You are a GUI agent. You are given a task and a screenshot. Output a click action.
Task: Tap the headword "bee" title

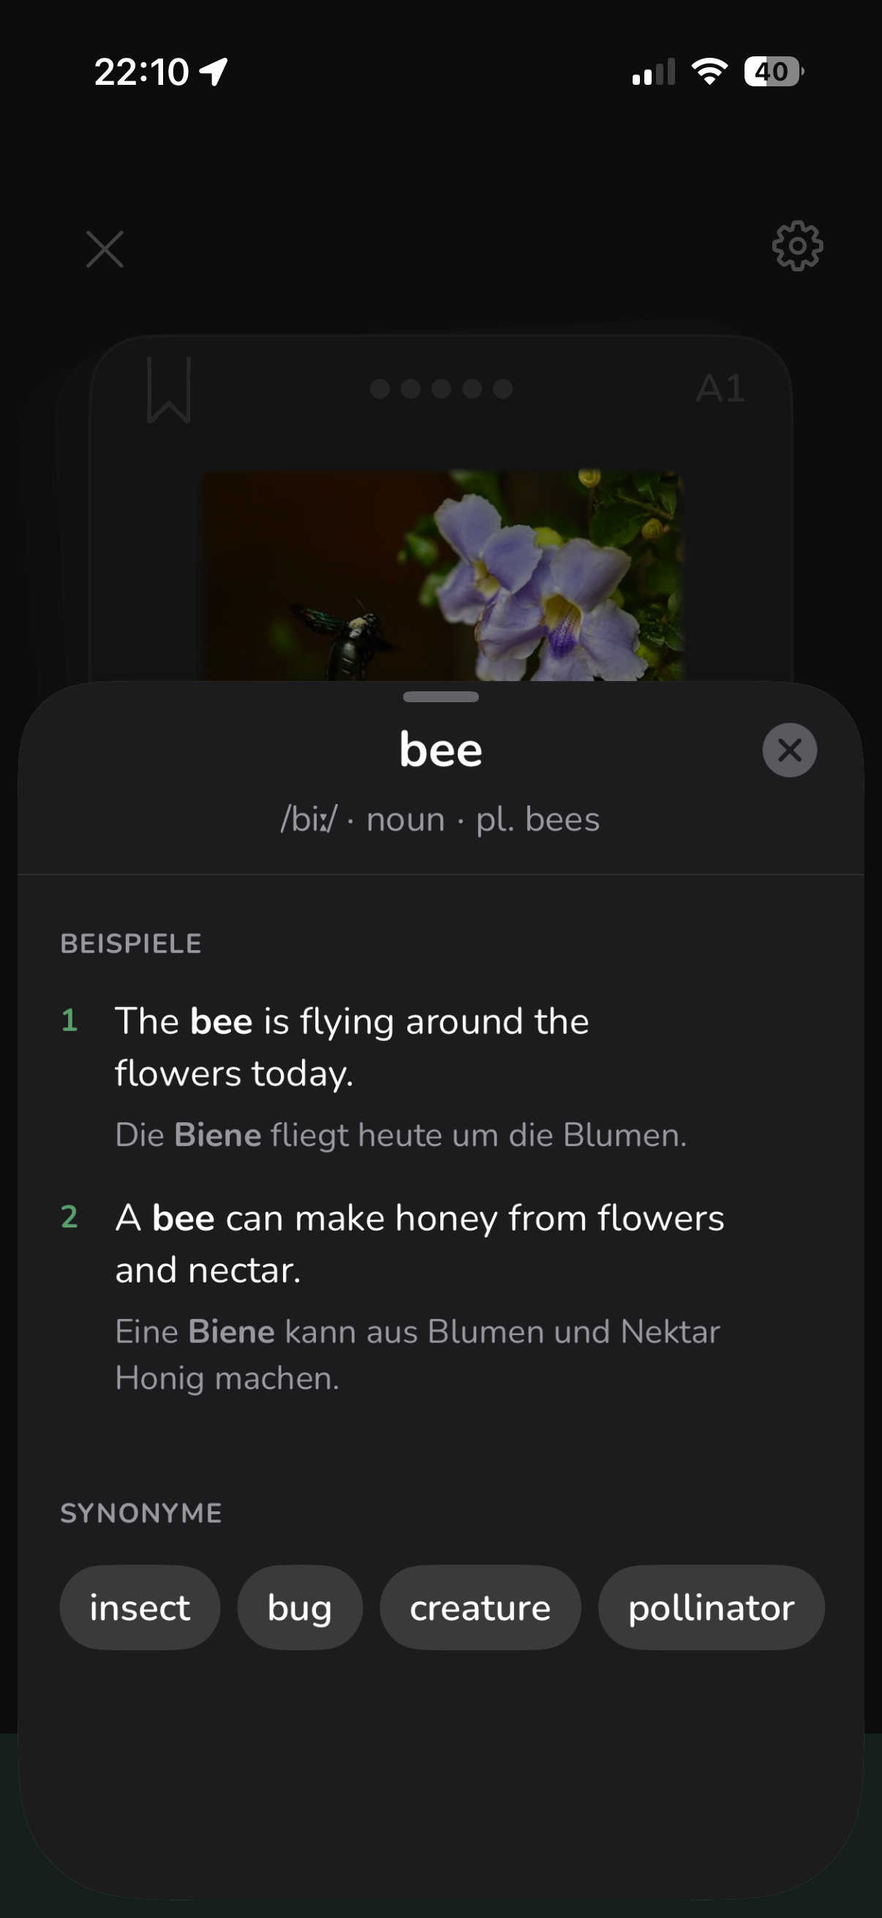point(440,750)
